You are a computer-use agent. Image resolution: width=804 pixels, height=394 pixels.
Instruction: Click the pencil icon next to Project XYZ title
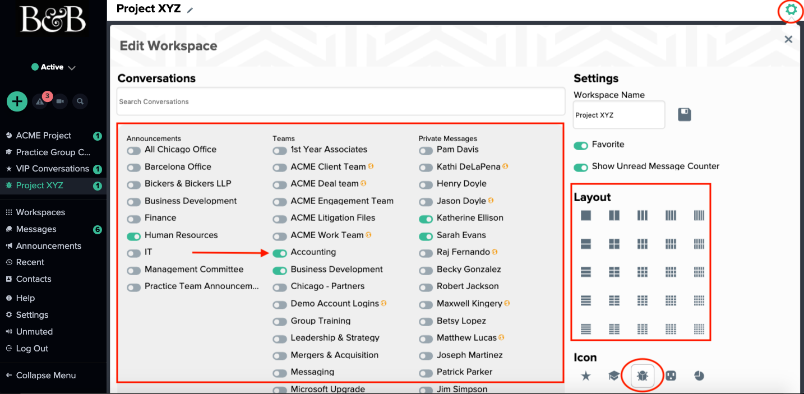190,10
